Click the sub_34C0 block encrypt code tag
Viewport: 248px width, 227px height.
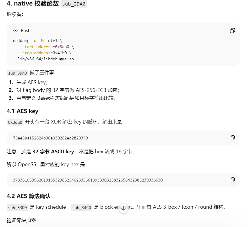tap(81, 207)
